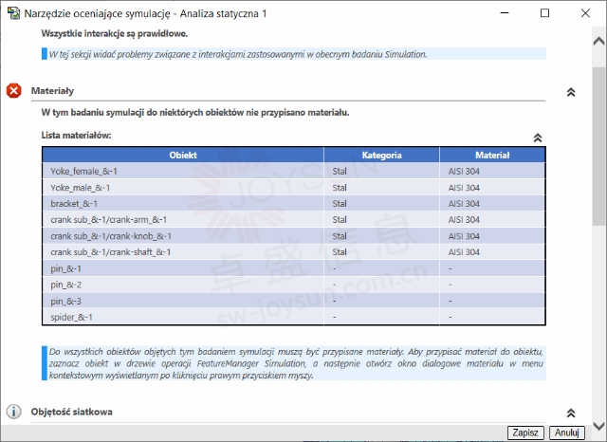Select the crank-arm_&-1 object row

(x=294, y=220)
